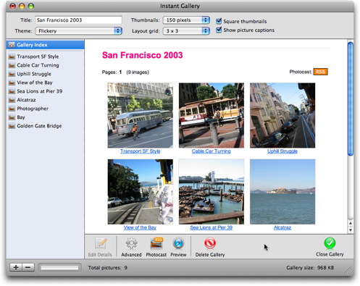Click the sea lions pier thumbnail
Image resolution: width=360 pixels, height=286 pixels.
pos(212,192)
